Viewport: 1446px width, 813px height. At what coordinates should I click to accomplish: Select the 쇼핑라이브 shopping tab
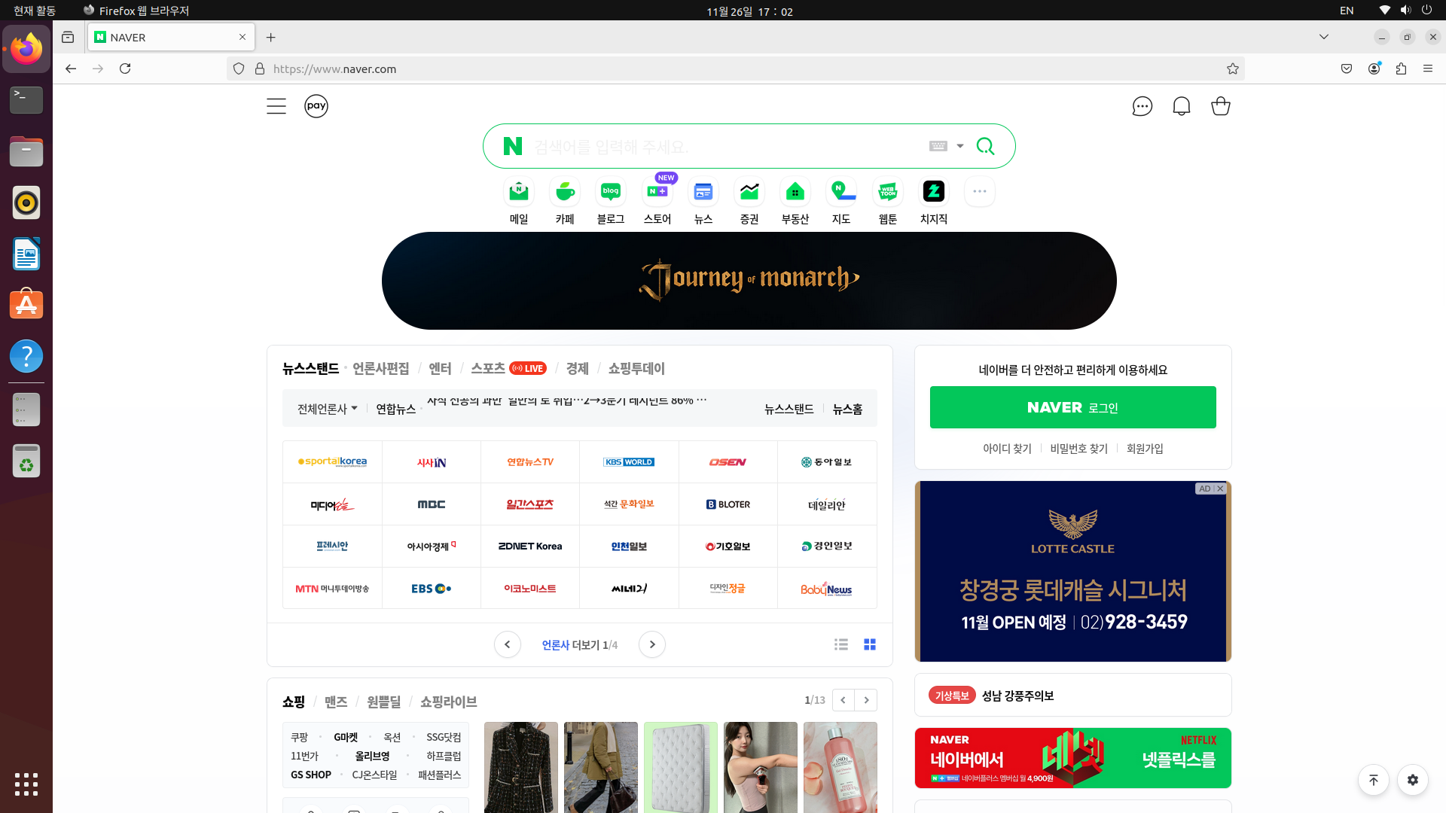pyautogui.click(x=448, y=702)
